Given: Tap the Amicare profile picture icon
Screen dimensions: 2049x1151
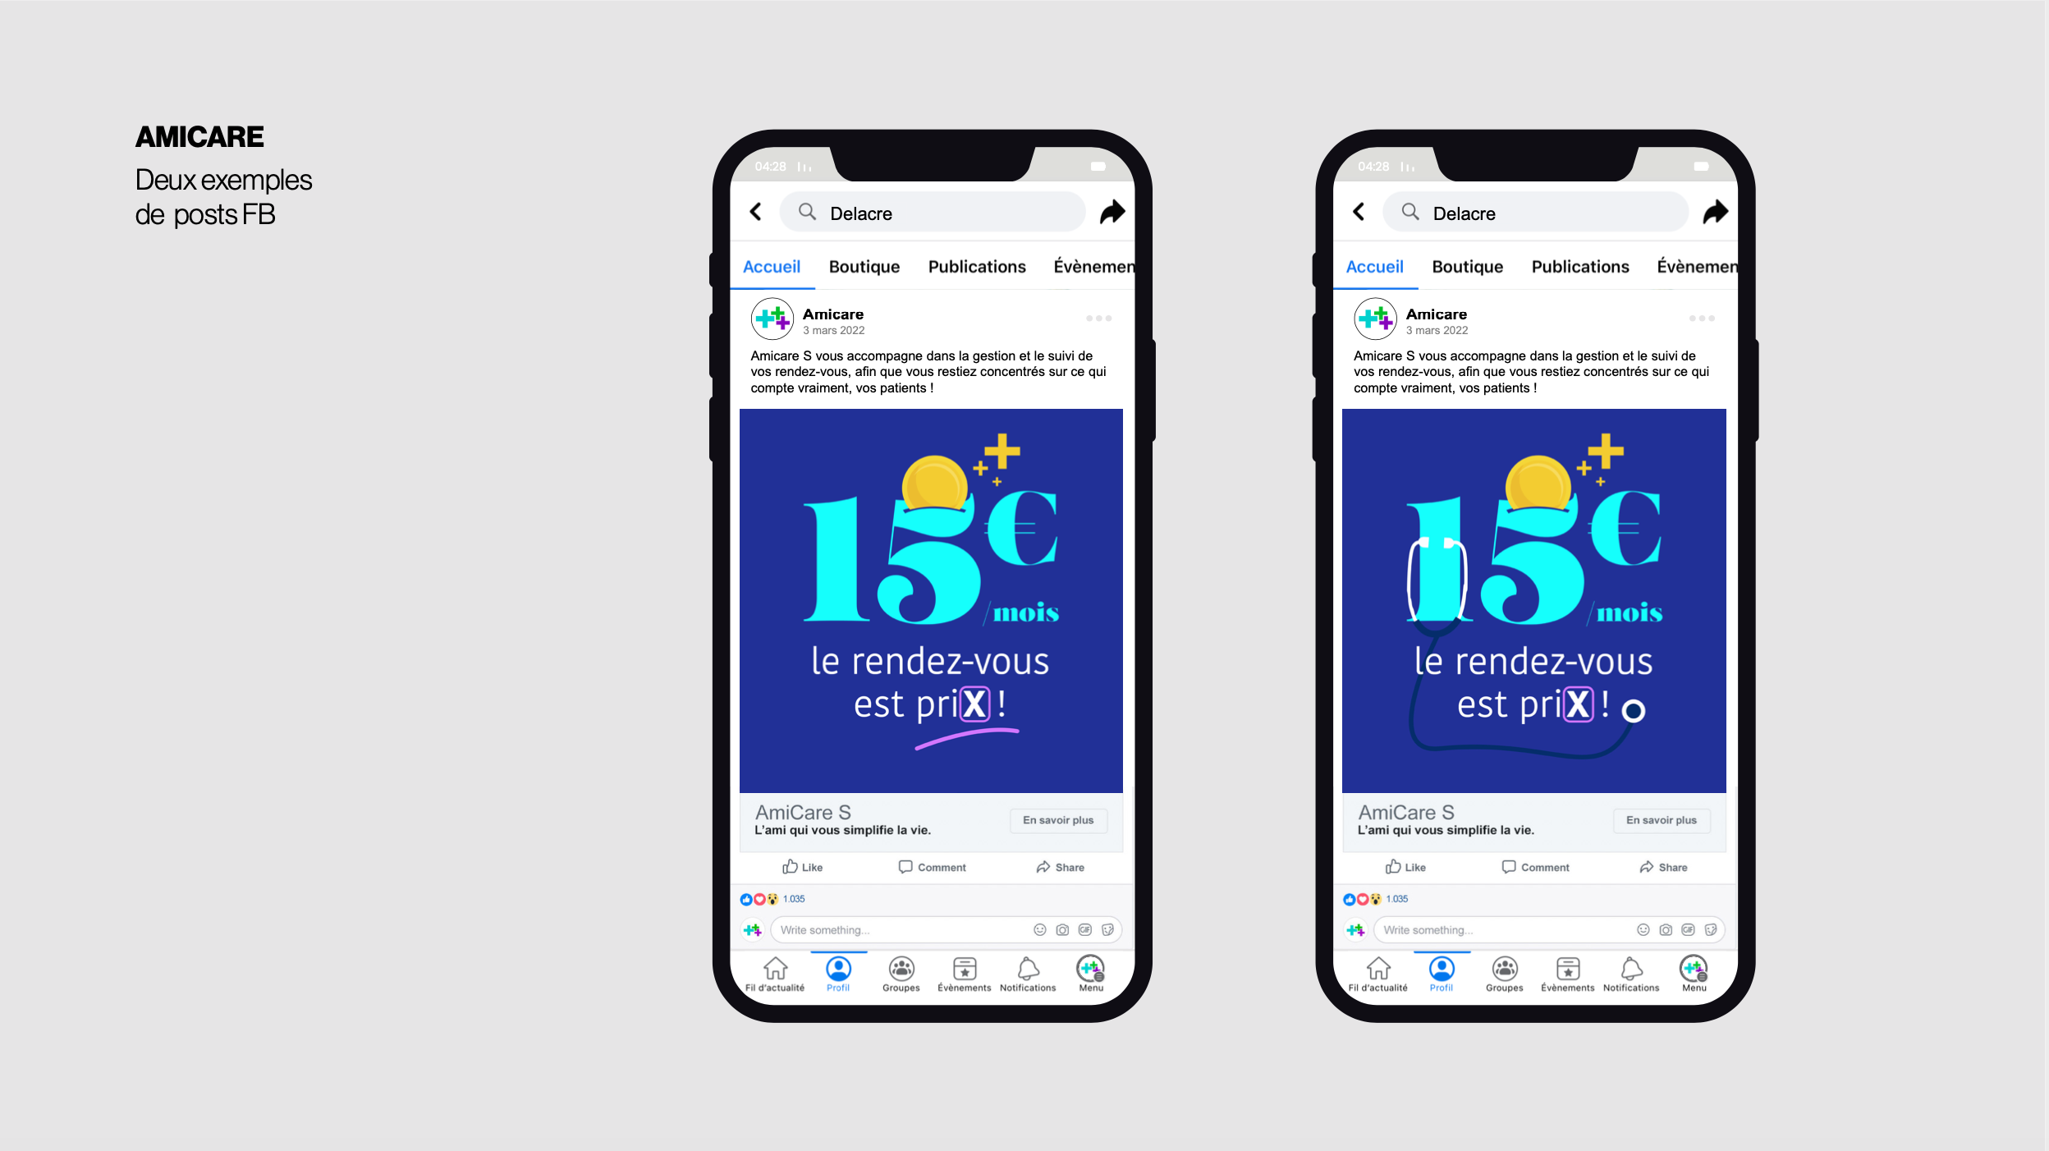Looking at the screenshot, I should point(771,319).
